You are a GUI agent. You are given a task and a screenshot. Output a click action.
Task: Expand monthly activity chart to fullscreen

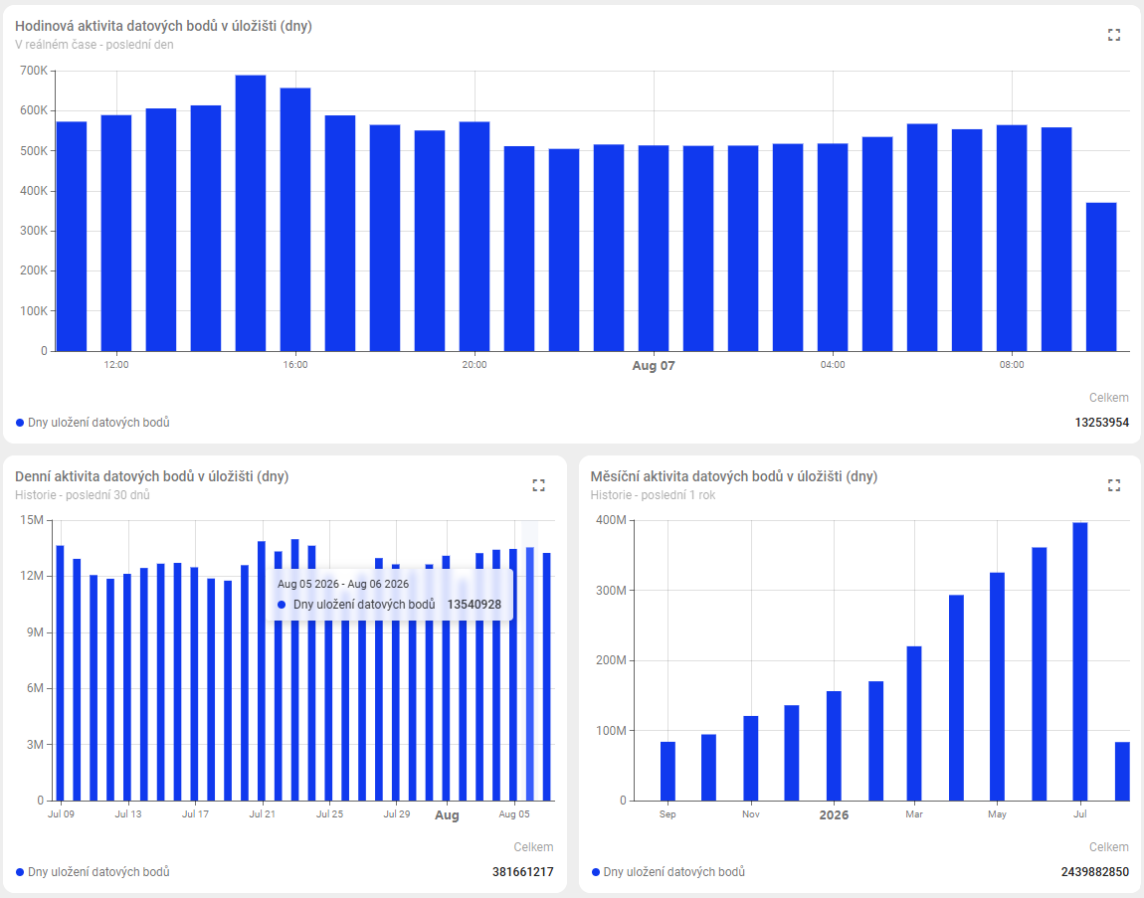(1113, 485)
